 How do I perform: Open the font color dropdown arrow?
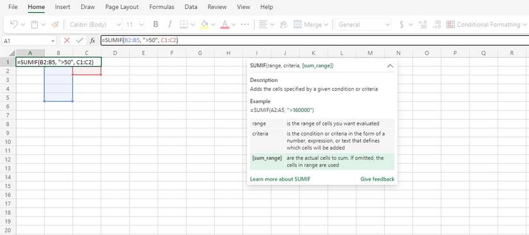(x=233, y=24)
